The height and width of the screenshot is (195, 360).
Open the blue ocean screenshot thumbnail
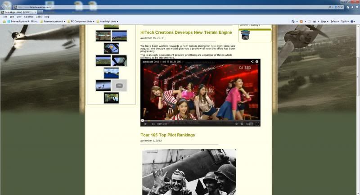point(111,73)
